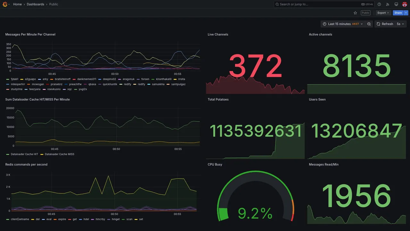Expand the 5s refresh interval dropdown
Viewport: 410px width, 231px height.
pyautogui.click(x=400, y=24)
